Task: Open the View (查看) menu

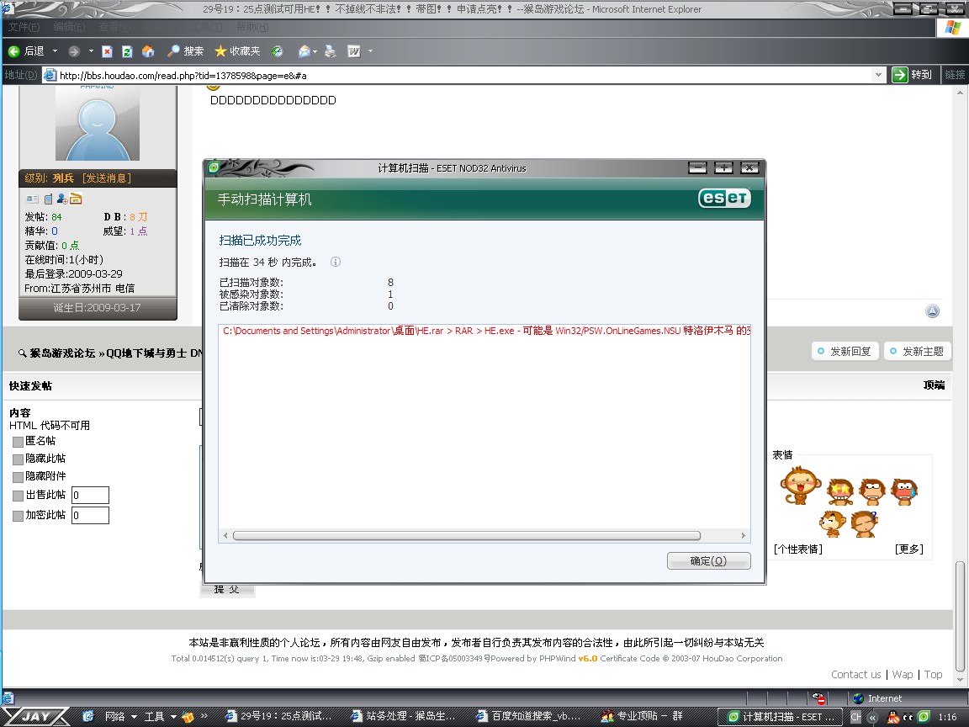Action: [x=114, y=27]
